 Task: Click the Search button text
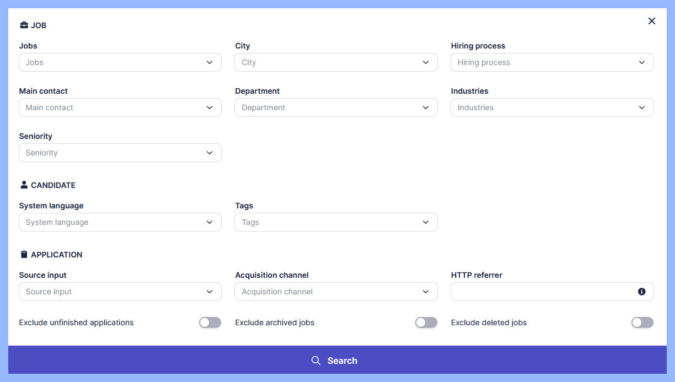(342, 361)
